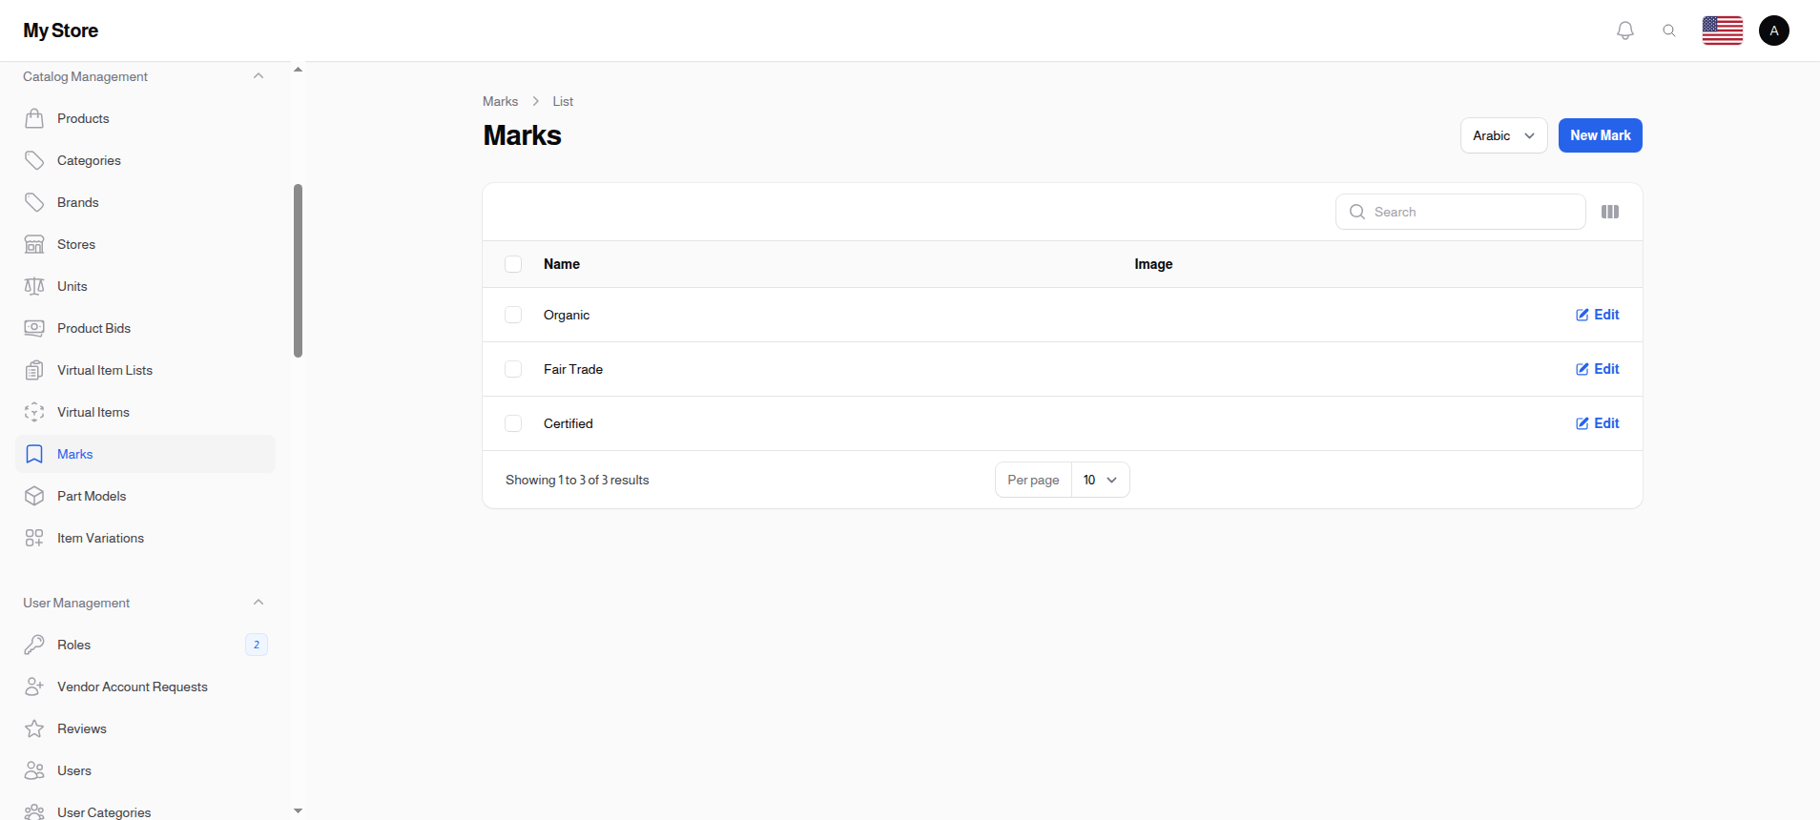Toggle table columns with the columns icon
This screenshot has width=1820, height=820.
point(1610,212)
